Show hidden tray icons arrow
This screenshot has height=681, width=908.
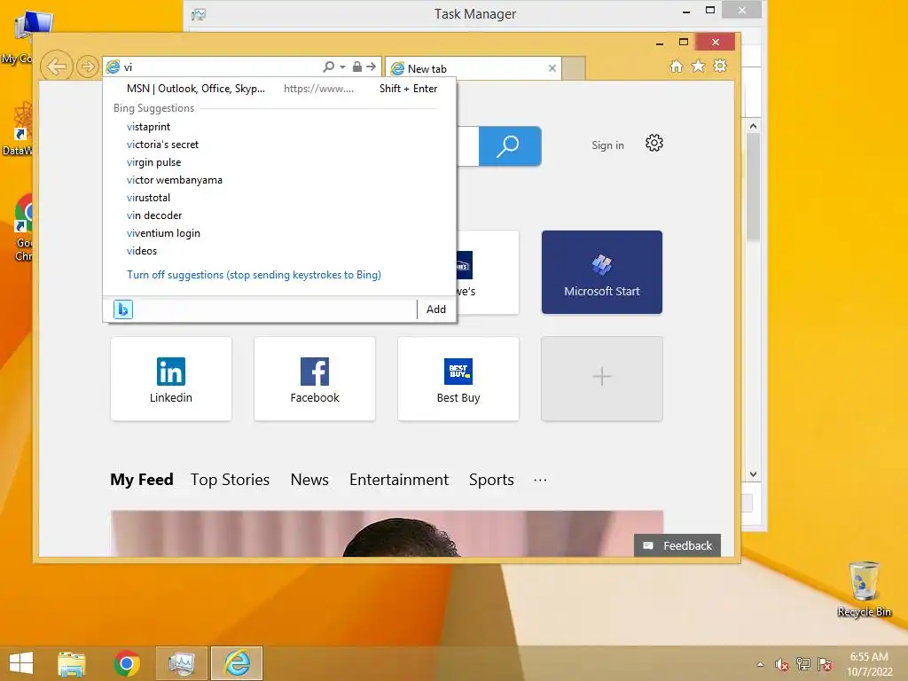760,664
